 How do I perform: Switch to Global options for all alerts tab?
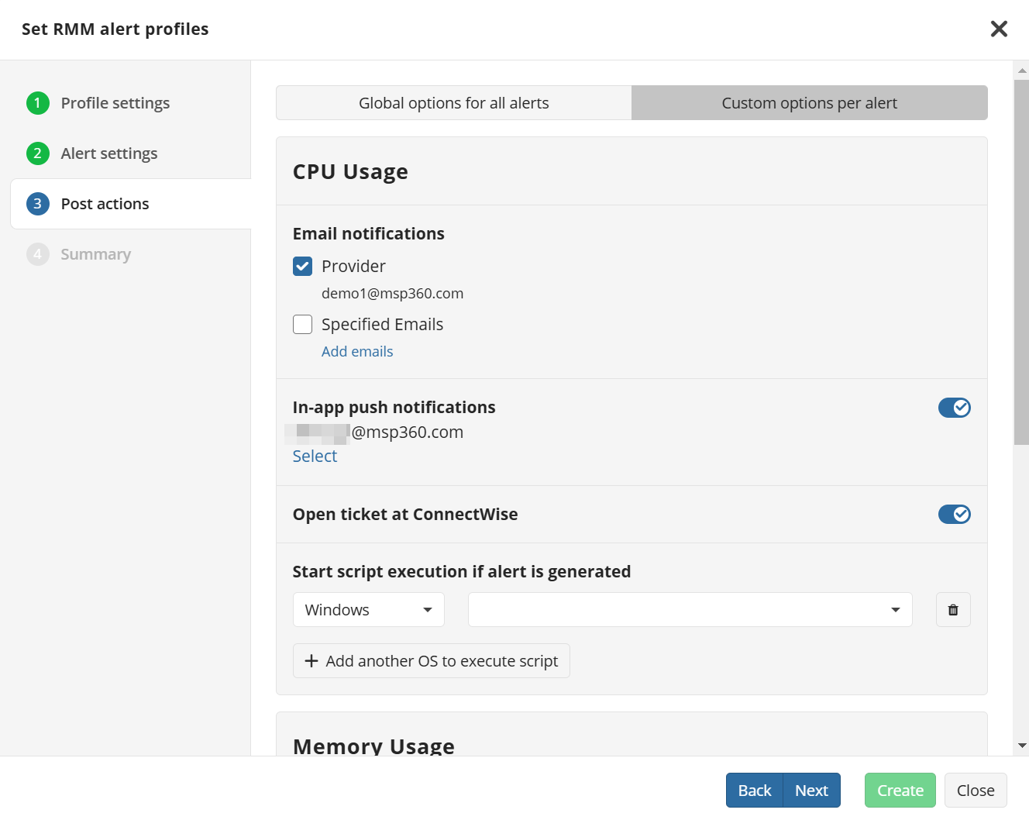(x=454, y=103)
